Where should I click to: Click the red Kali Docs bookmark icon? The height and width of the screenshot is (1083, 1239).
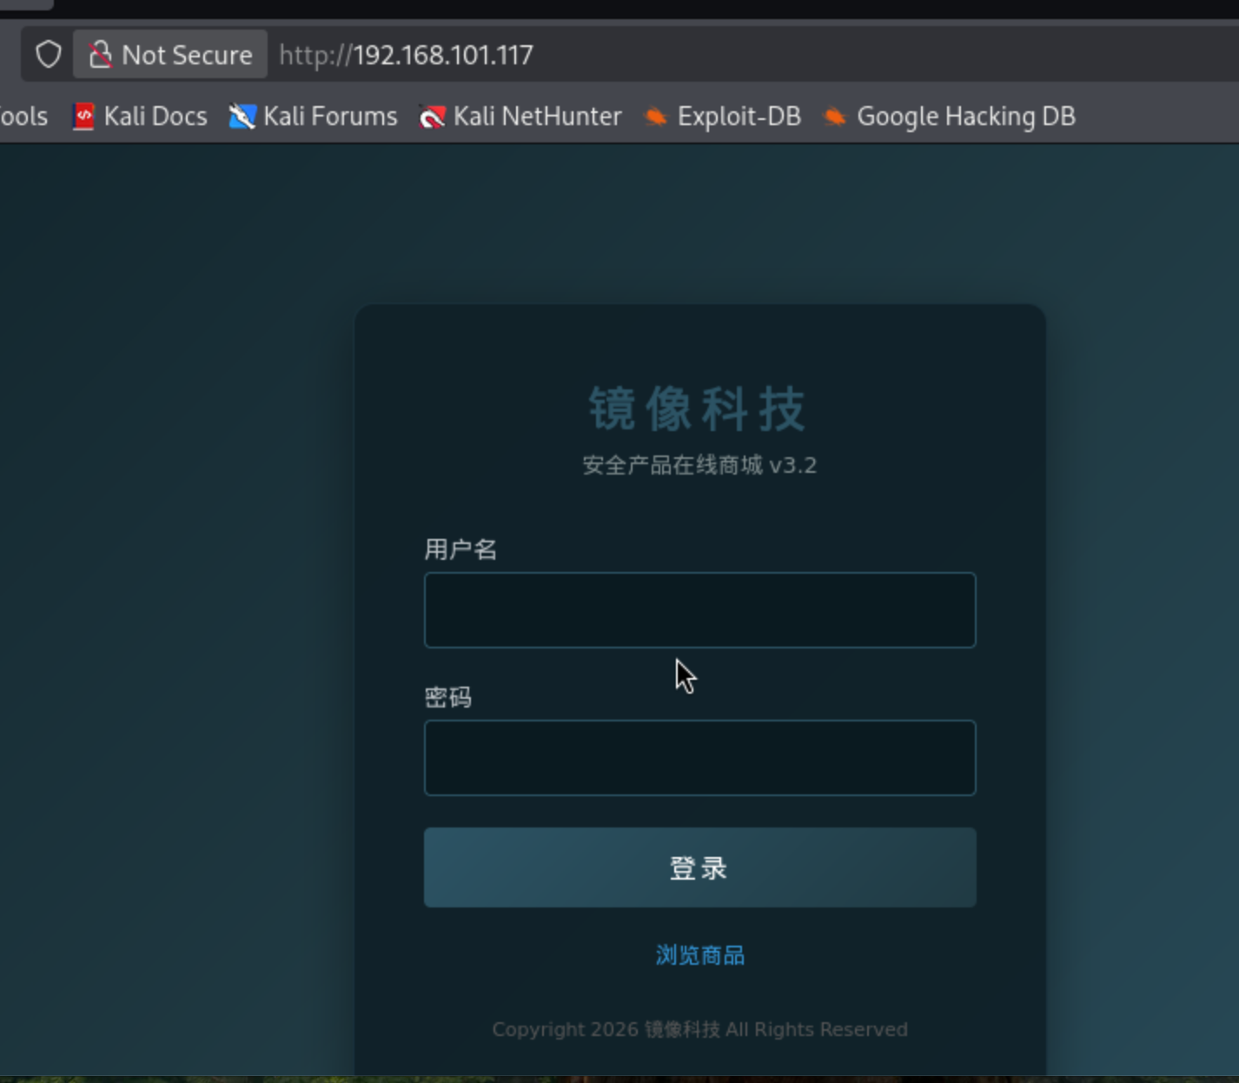click(83, 116)
